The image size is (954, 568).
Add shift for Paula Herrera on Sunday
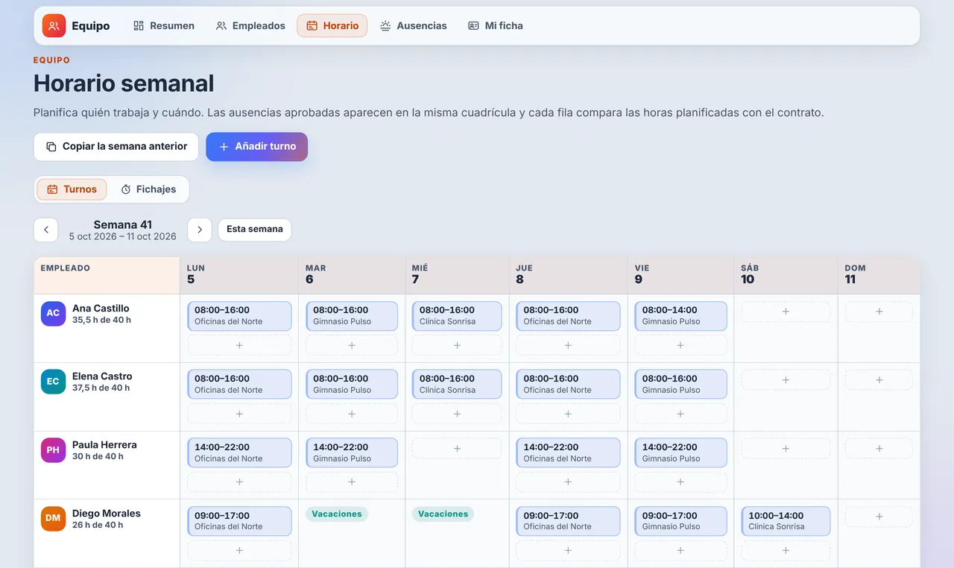click(x=879, y=449)
